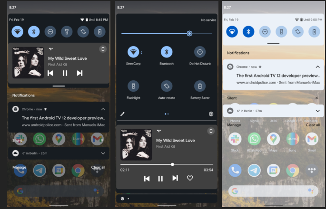Tap Manage in the dark notification shade

(19, 167)
